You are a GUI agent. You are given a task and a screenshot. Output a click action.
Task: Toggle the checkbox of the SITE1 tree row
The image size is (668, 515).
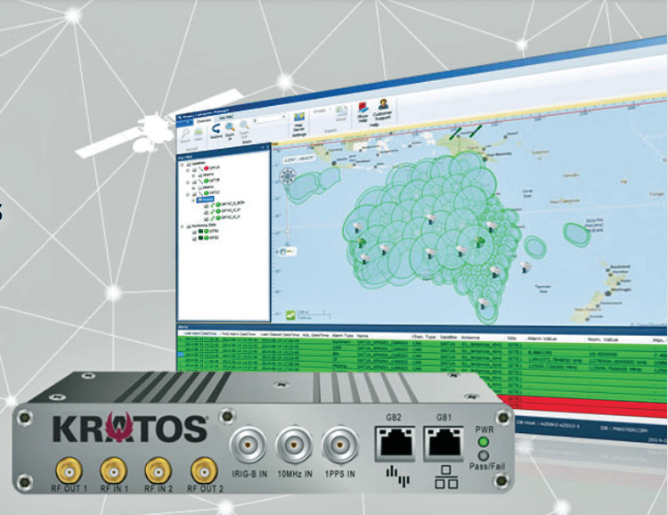pyautogui.click(x=194, y=232)
